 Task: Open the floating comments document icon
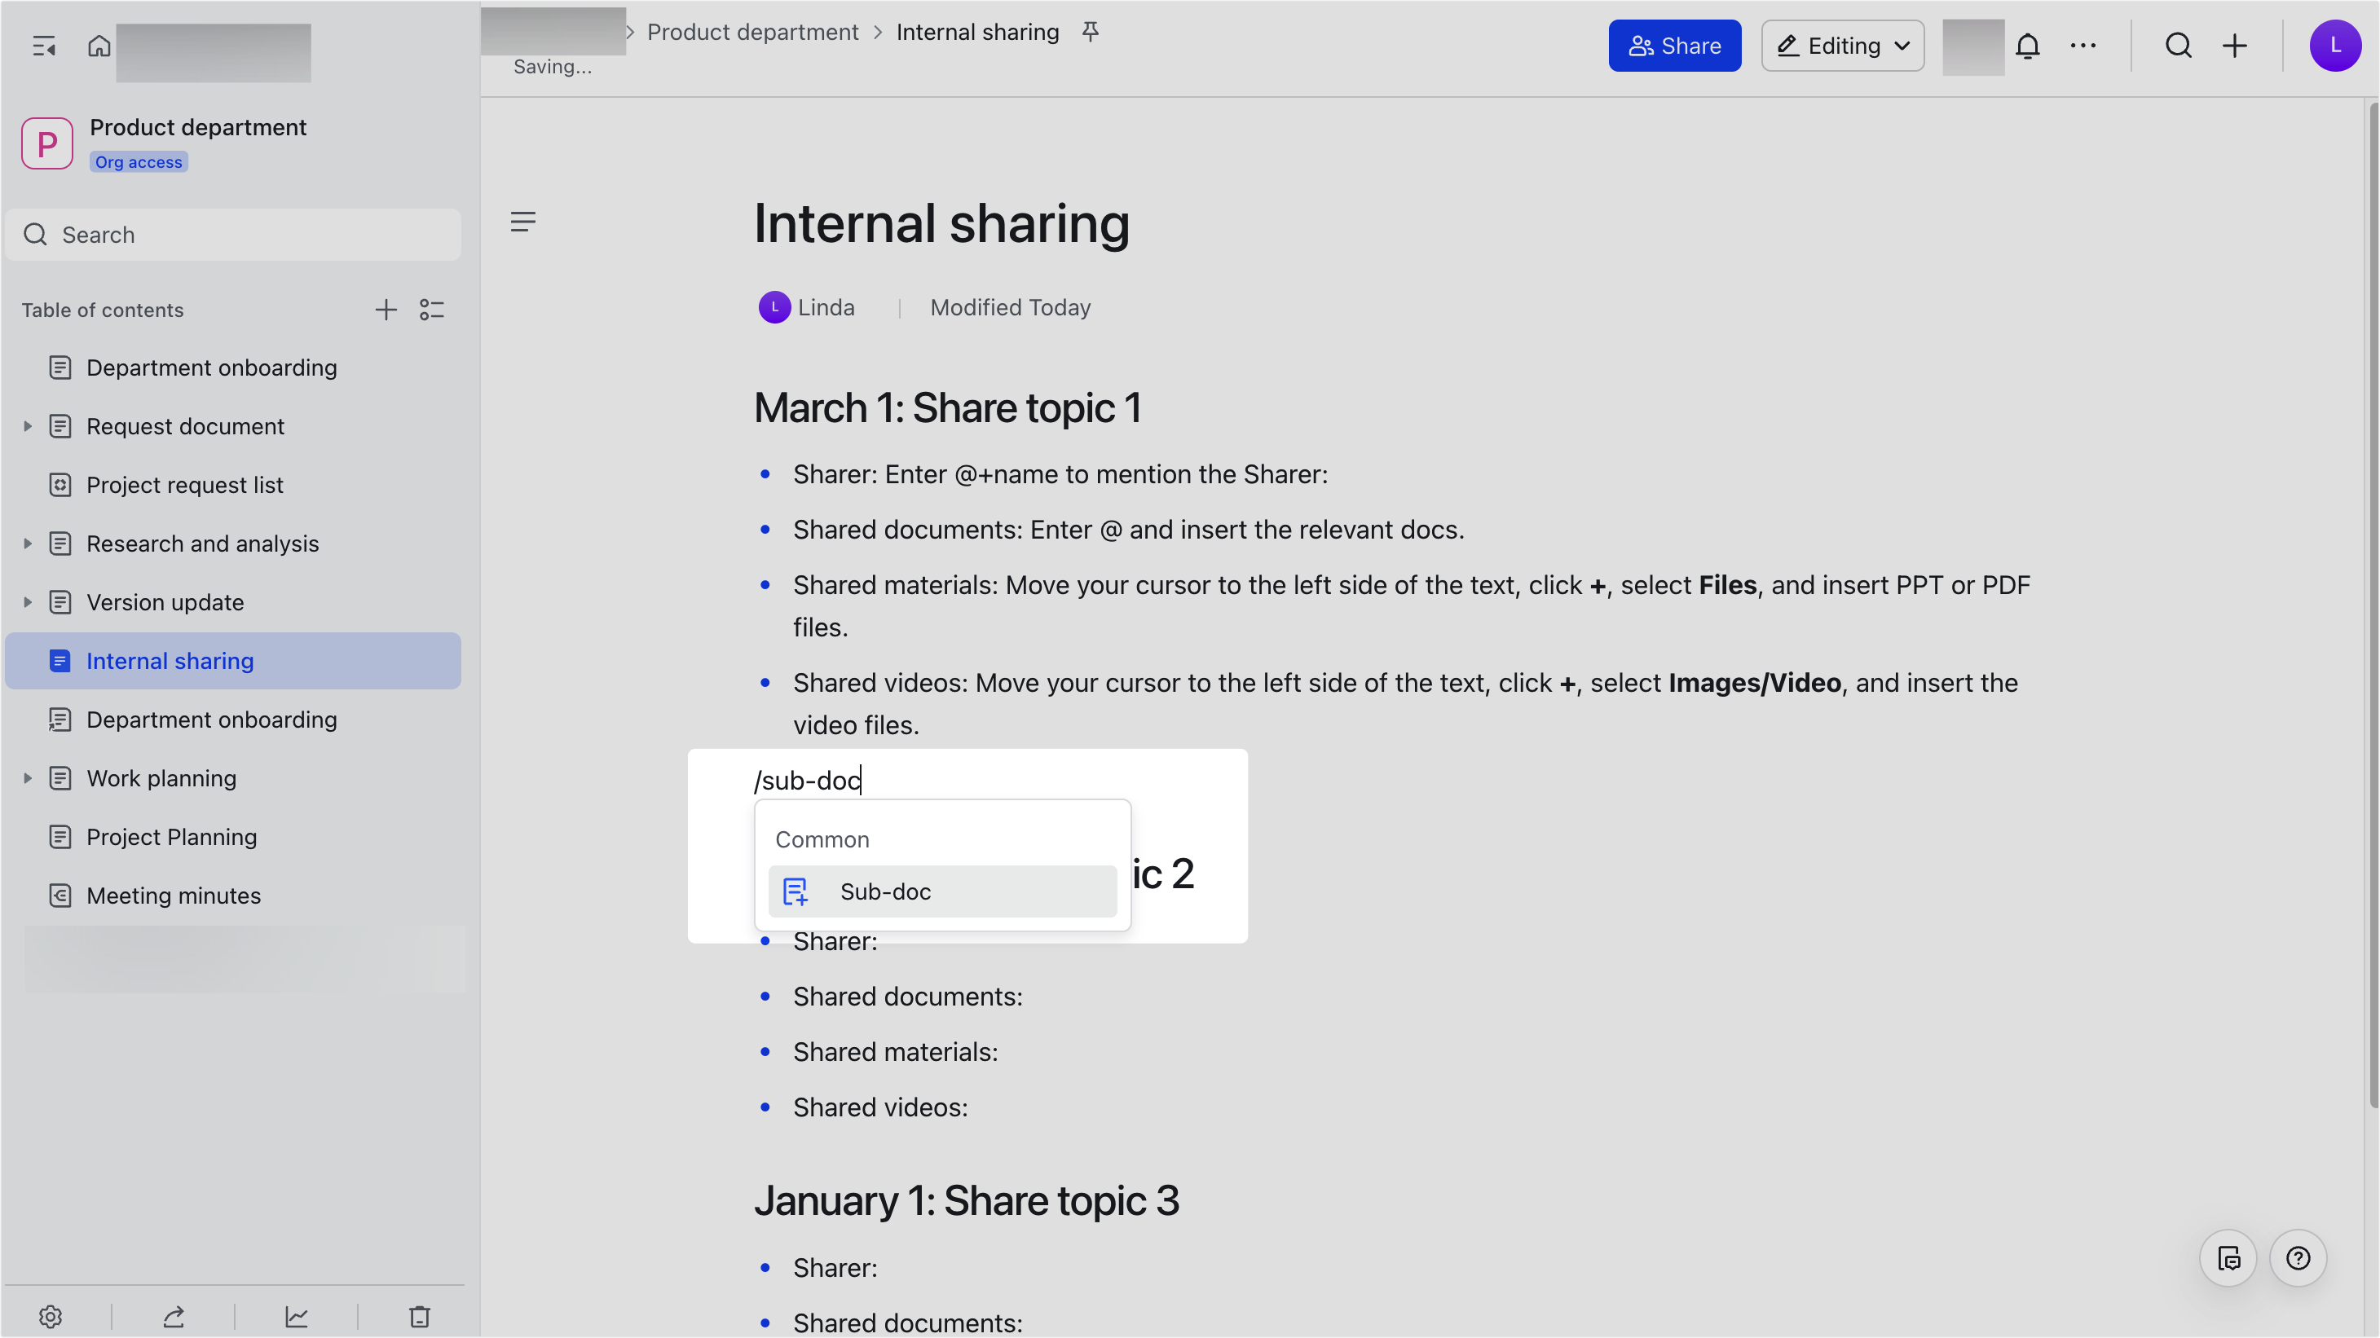(2228, 1257)
